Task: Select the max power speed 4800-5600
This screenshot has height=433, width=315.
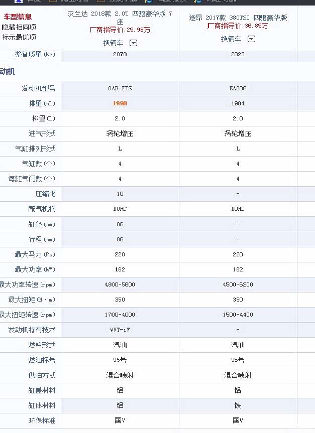Action: coord(120,284)
